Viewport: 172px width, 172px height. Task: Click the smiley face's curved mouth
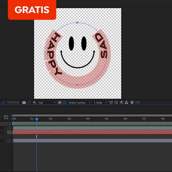77,60
